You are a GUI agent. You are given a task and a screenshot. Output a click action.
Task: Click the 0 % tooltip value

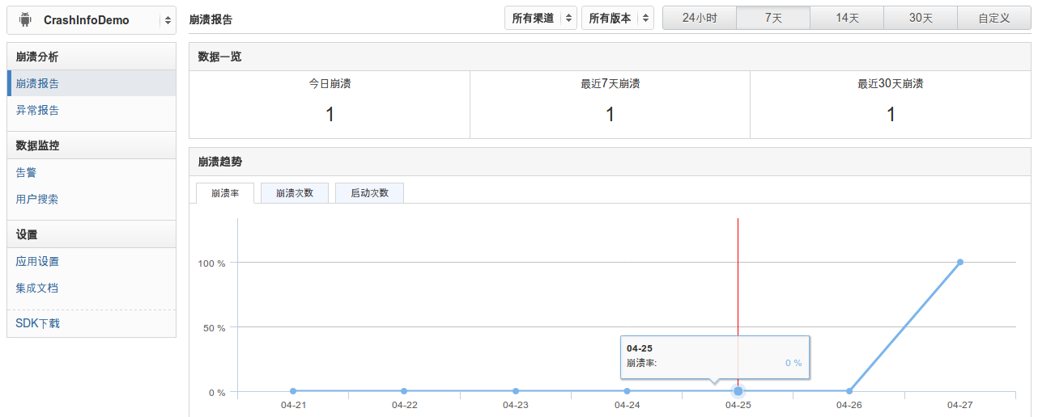(793, 363)
